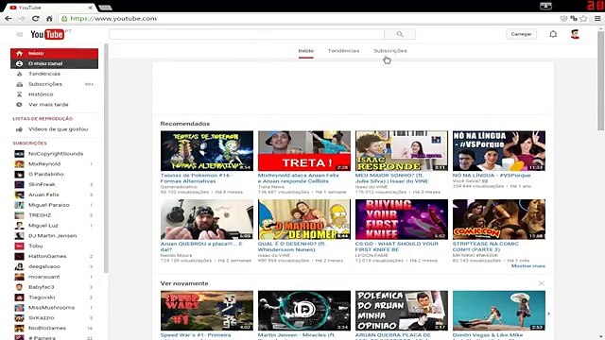Open the HattonGames channel

55,256
